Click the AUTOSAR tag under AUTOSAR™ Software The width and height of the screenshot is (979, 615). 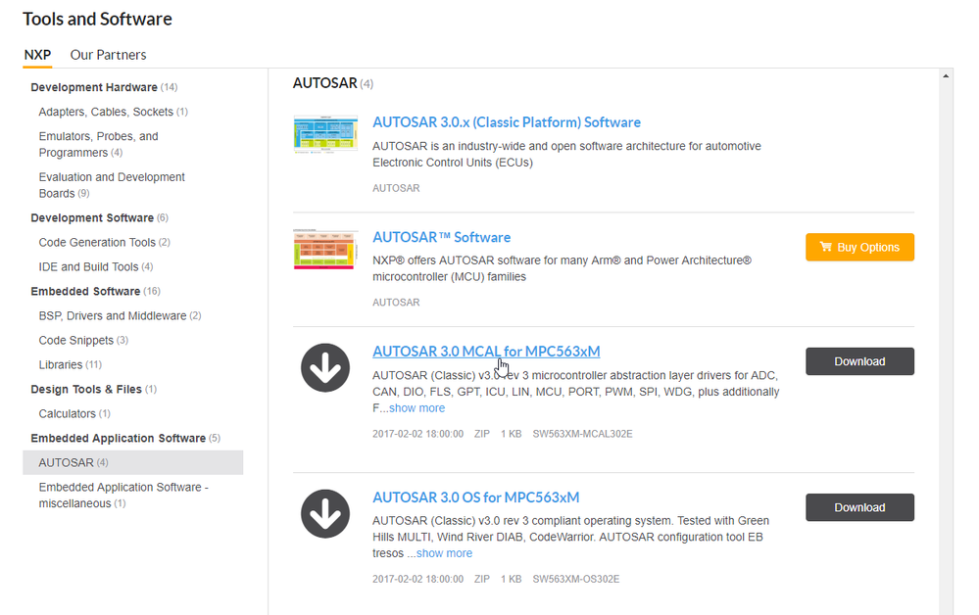396,303
